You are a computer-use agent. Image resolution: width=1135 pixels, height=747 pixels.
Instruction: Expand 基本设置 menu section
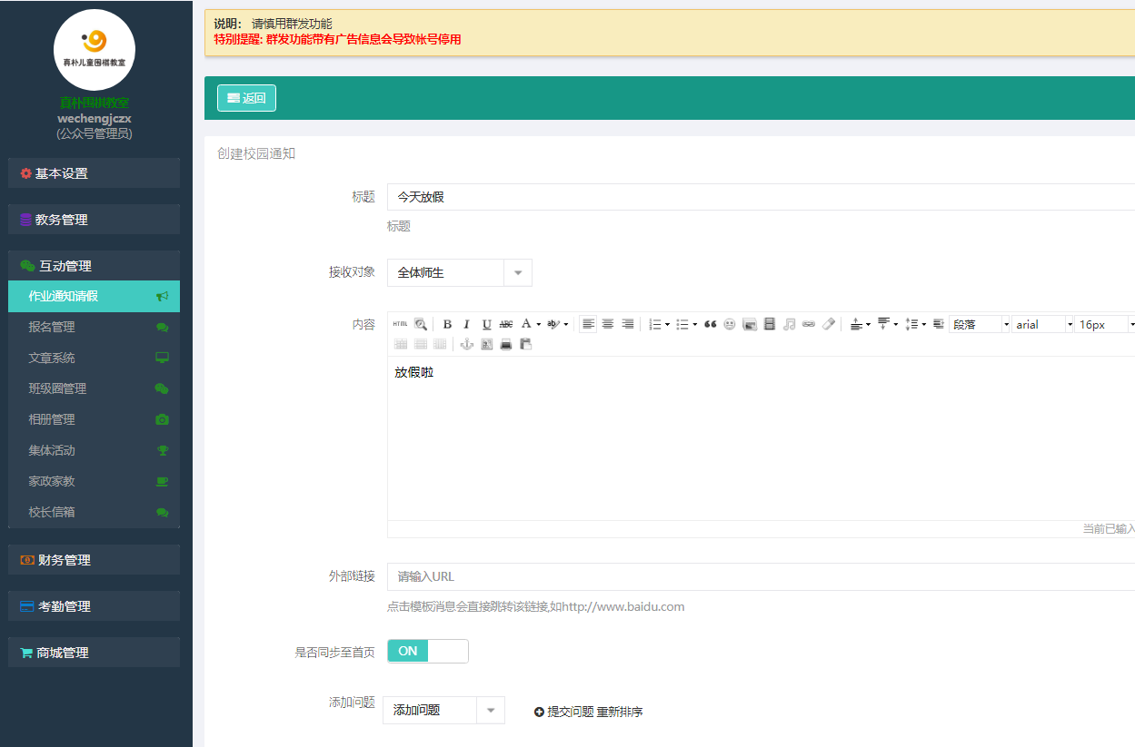coord(94,173)
